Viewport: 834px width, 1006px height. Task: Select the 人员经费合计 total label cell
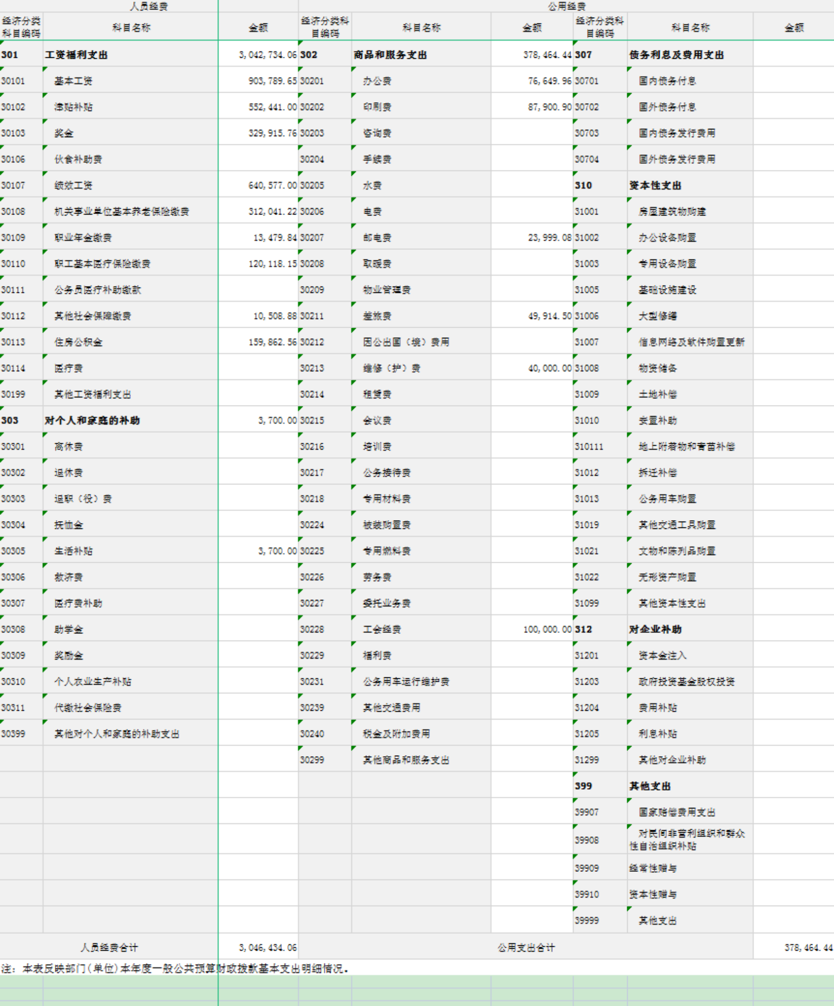click(x=109, y=947)
